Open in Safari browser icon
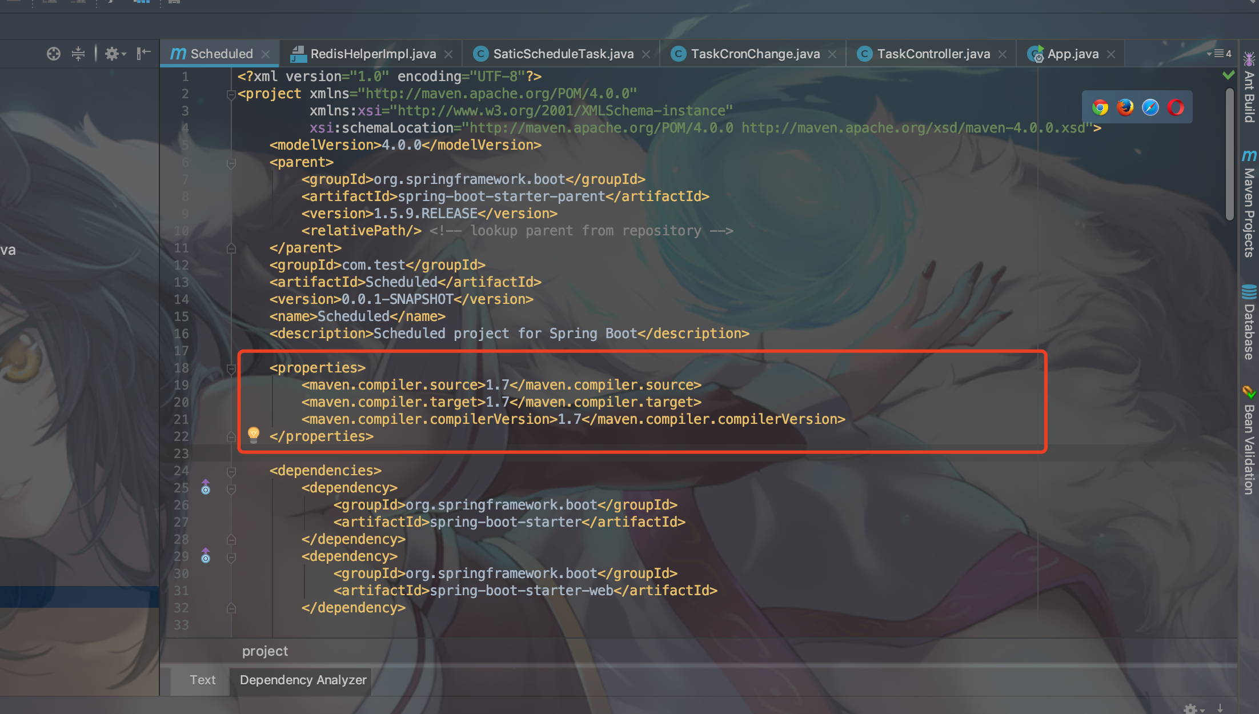The height and width of the screenshot is (714, 1259). 1150,107
